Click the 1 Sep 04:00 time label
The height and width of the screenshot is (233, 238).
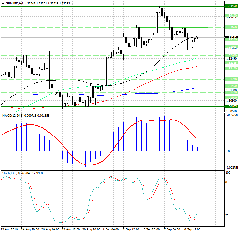tap(111, 229)
